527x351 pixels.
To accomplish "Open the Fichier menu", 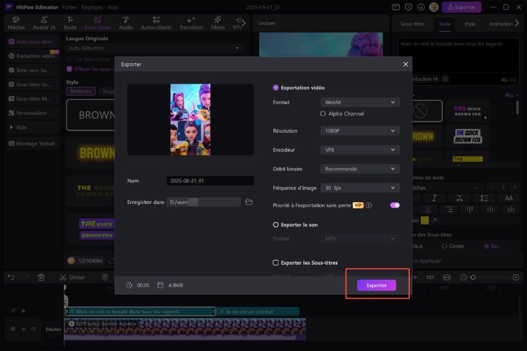I will pyautogui.click(x=69, y=7).
